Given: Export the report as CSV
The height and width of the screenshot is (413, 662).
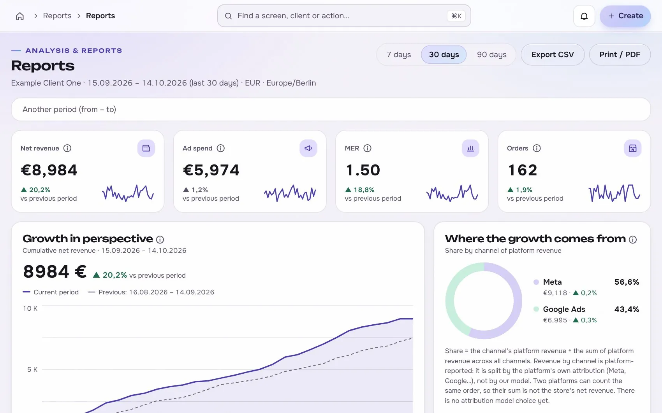Looking at the screenshot, I should (553, 55).
